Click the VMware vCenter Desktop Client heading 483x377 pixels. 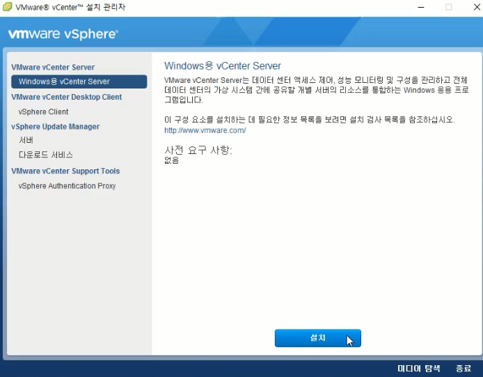click(67, 97)
